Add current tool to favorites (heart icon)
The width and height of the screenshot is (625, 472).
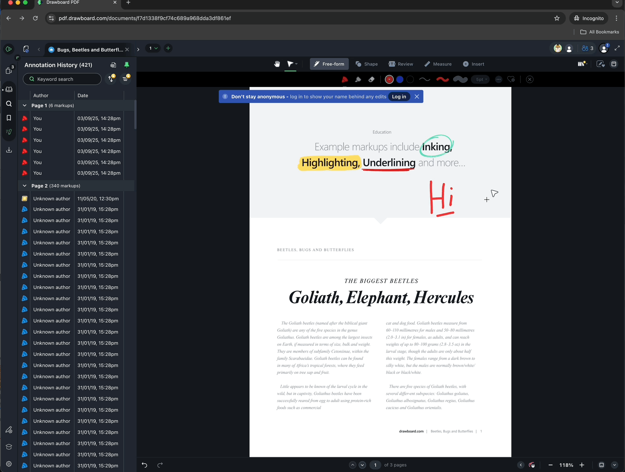511,80
